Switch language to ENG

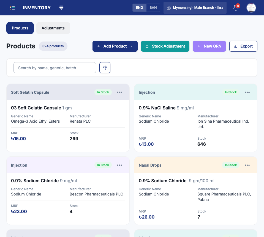pyautogui.click(x=139, y=8)
